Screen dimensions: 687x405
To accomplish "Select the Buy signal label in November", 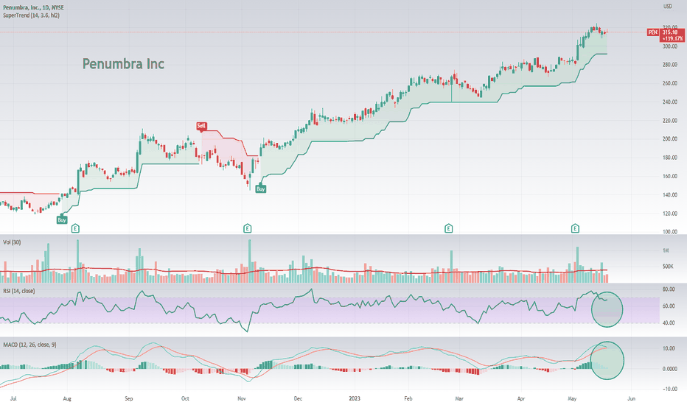I will [261, 189].
